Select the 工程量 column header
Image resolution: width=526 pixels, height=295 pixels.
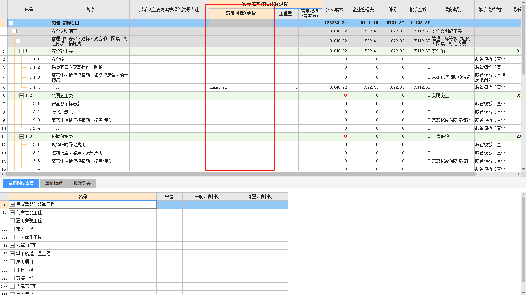pos(286,14)
